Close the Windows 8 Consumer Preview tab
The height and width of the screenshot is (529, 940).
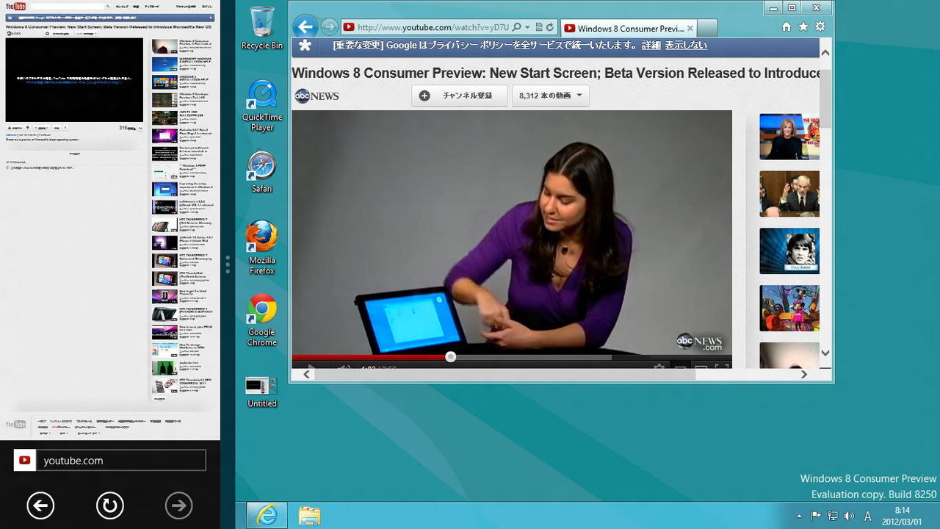tap(689, 28)
